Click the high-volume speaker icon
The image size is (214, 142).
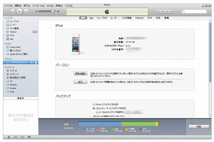pos(58,11)
